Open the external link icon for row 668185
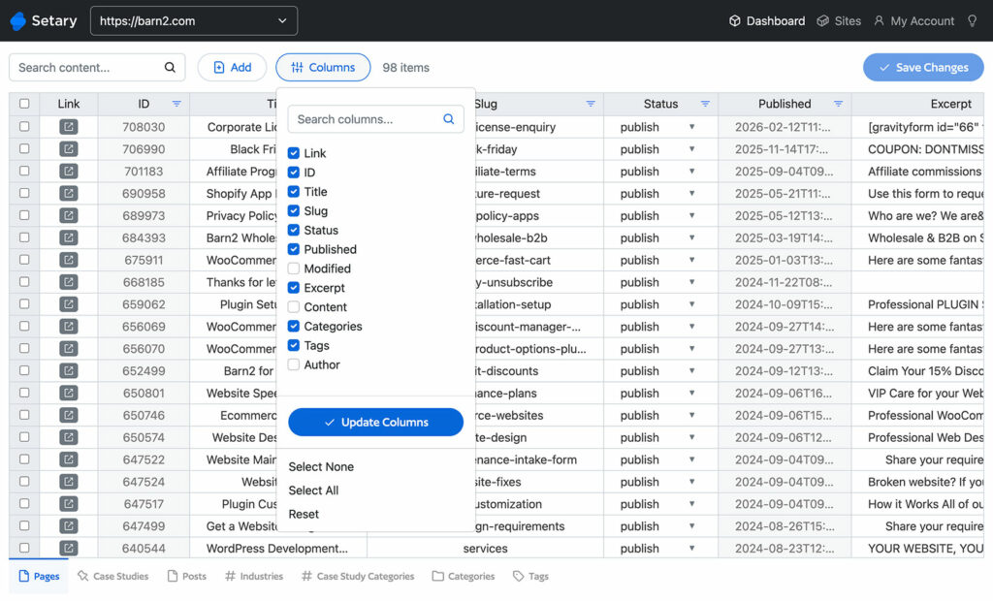 [x=69, y=282]
